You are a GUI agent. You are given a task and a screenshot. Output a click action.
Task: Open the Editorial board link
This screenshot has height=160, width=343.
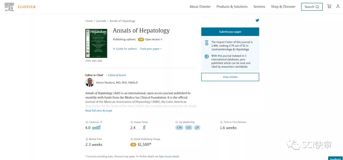(x=117, y=75)
